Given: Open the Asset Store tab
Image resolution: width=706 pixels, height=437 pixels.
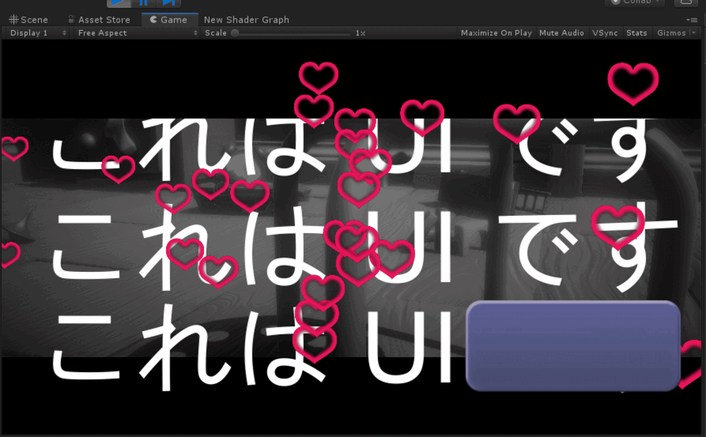Looking at the screenshot, I should pos(99,20).
